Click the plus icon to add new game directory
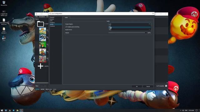The height and width of the screenshot is (112, 200). (40, 66)
